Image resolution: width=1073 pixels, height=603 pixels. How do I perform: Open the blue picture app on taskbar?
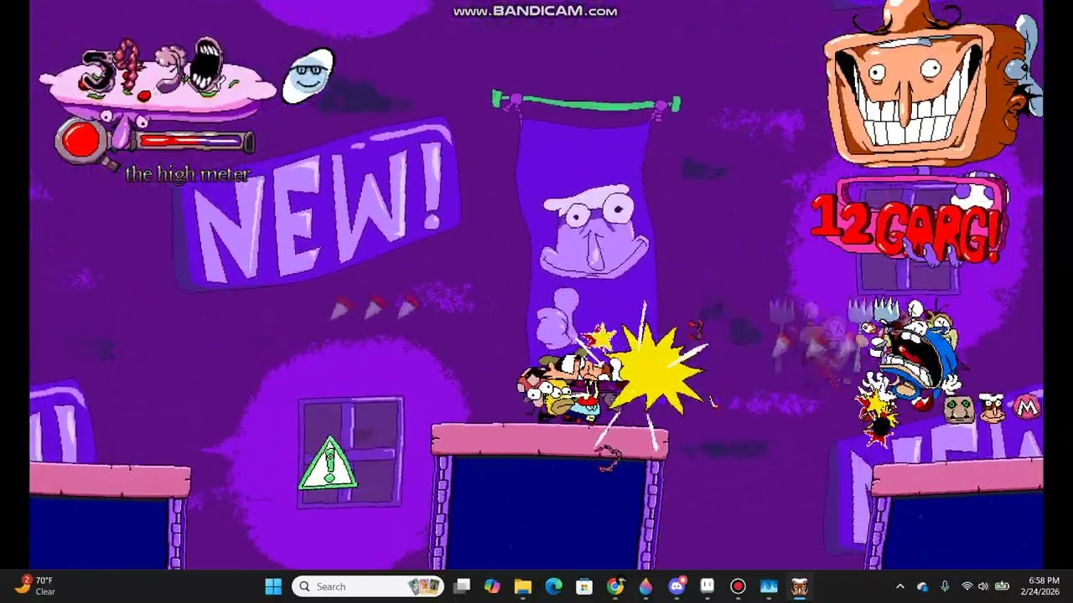pos(769,586)
